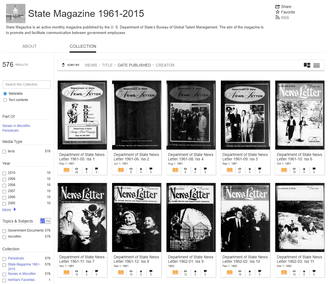Open the 1961-08: Iss 4 cover thumbnail

tap(191, 115)
